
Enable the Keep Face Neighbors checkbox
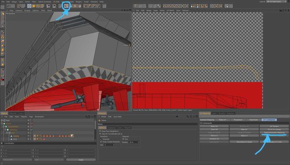(x=100, y=131)
